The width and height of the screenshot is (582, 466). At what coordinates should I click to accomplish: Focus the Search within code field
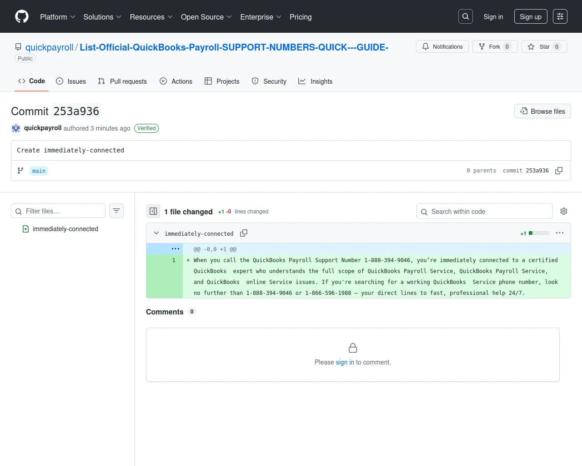click(x=485, y=212)
